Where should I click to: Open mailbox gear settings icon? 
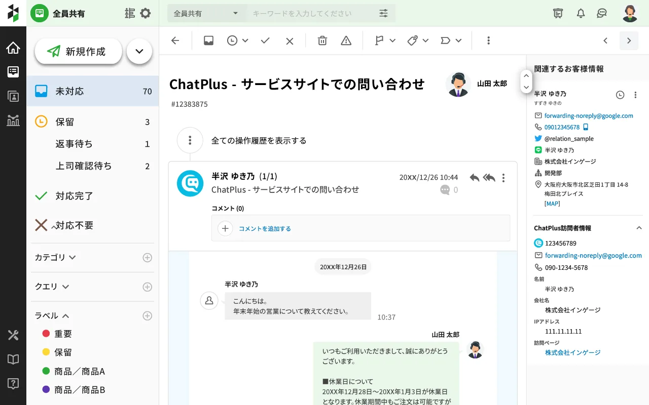tap(146, 13)
